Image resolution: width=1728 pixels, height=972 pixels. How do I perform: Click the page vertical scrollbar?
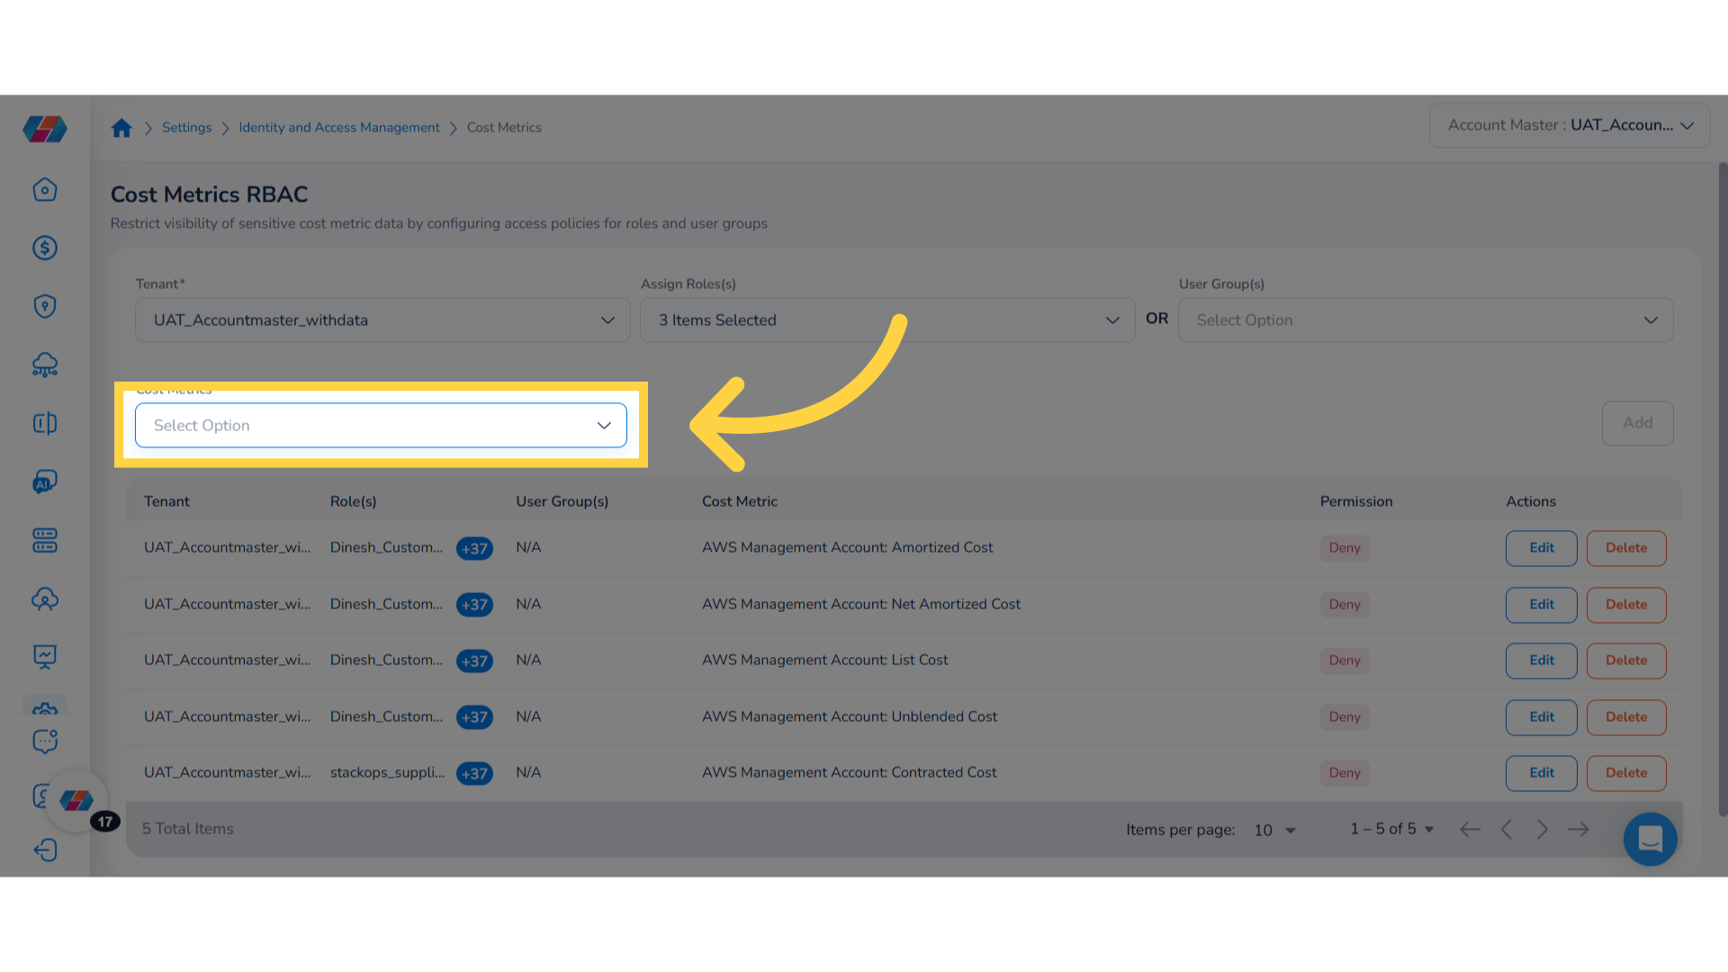click(x=1723, y=489)
